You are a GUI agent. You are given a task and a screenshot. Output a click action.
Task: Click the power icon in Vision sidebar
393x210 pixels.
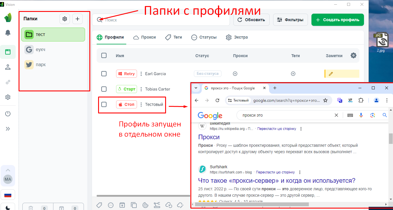[8, 114]
